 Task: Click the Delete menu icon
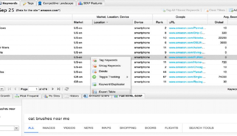tap(94, 71)
